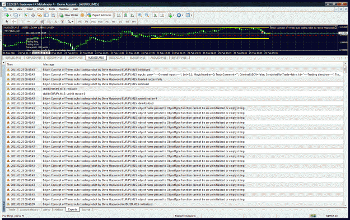Switch to the EURJPY,M15 chart tab
350x220 pixels.
[x=179, y=58]
